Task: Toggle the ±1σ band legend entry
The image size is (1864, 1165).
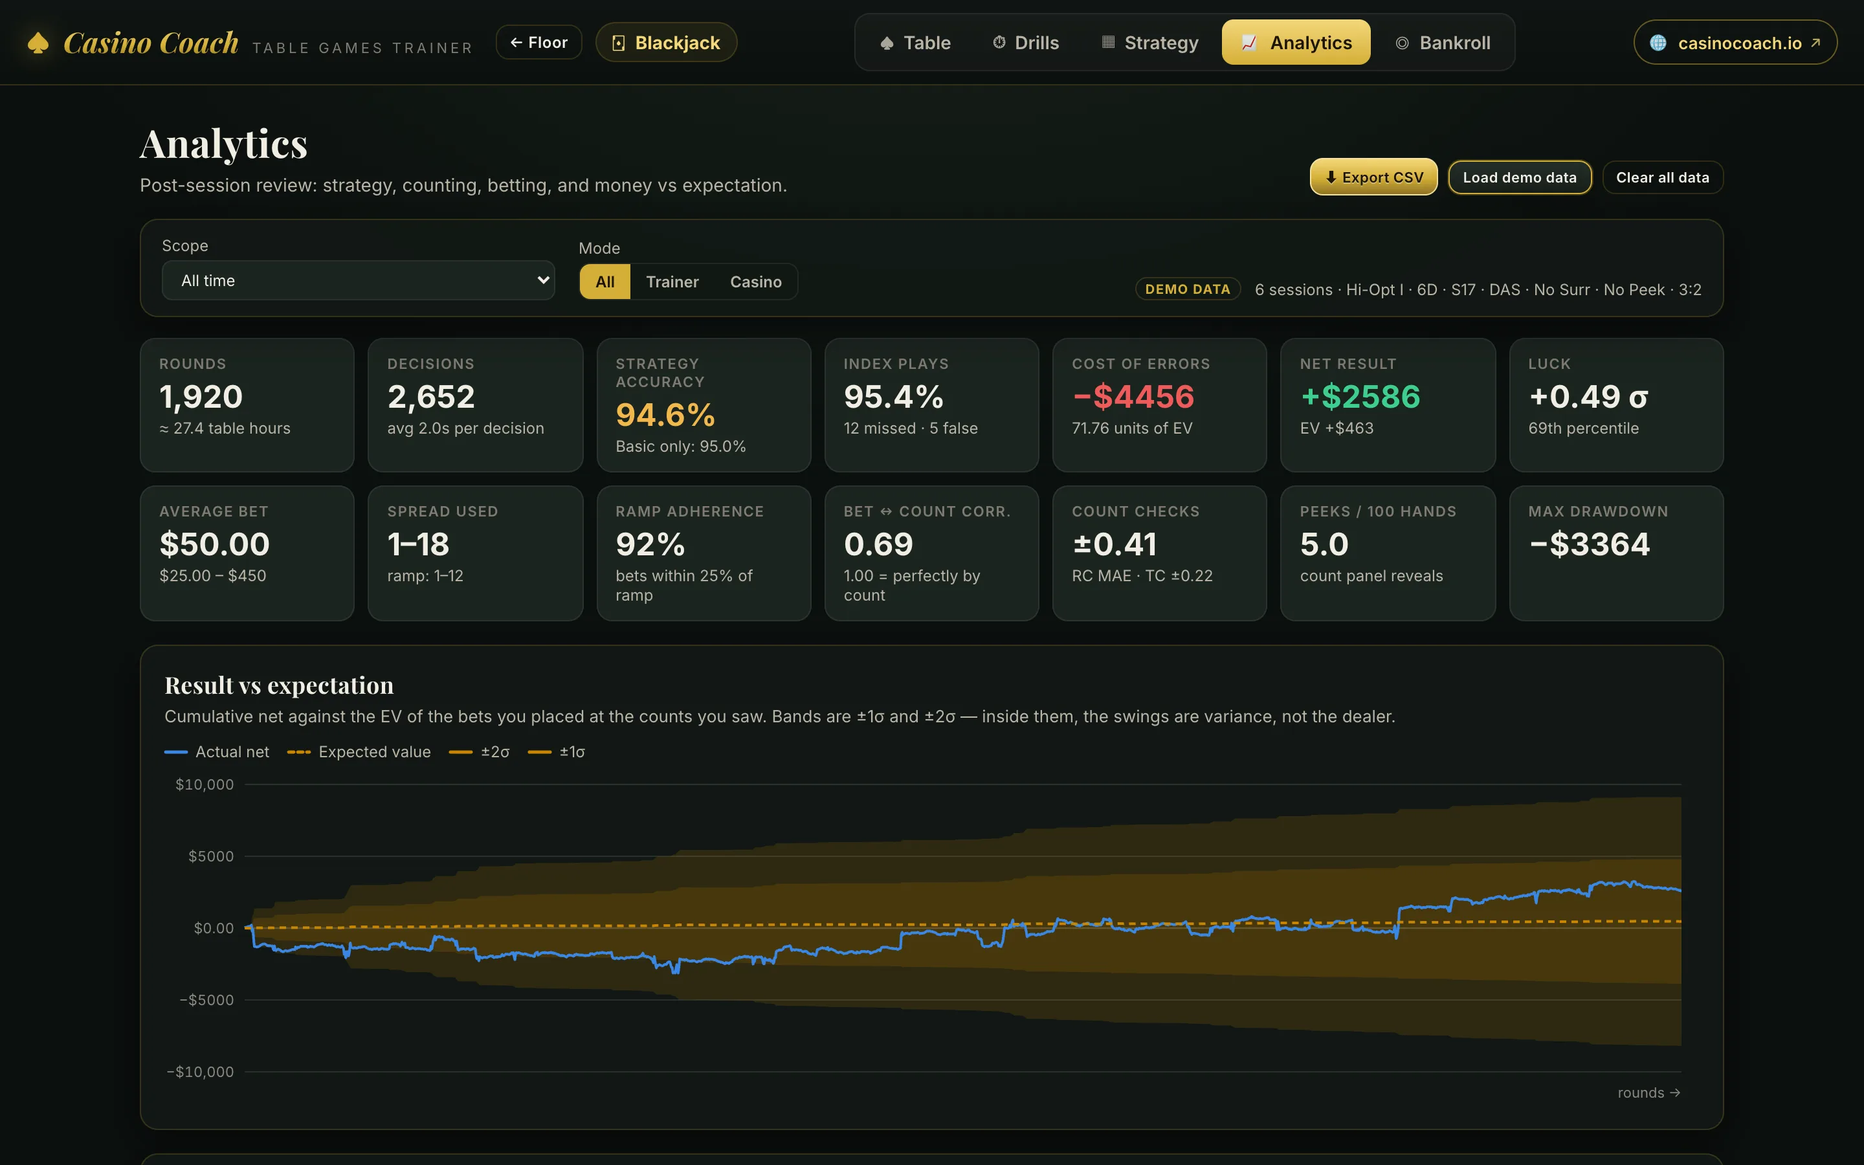Action: tap(556, 752)
